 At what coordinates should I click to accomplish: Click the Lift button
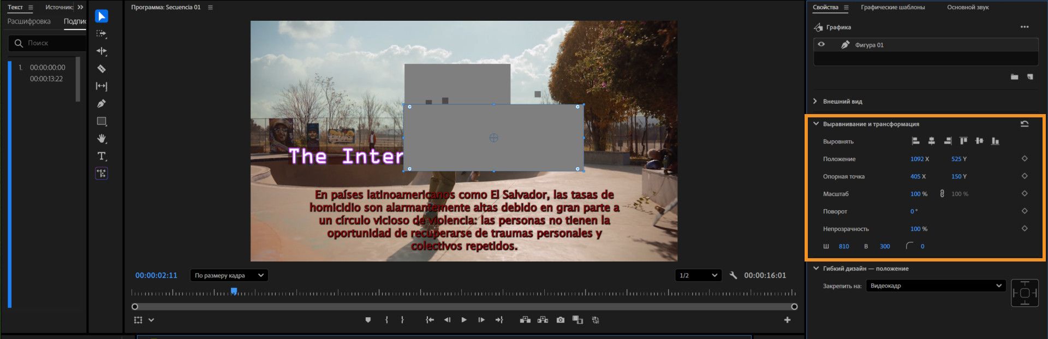coord(525,320)
